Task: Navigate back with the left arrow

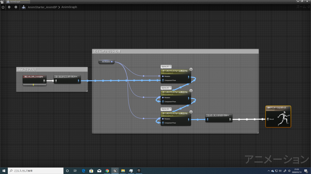Action: [x=9, y=7]
